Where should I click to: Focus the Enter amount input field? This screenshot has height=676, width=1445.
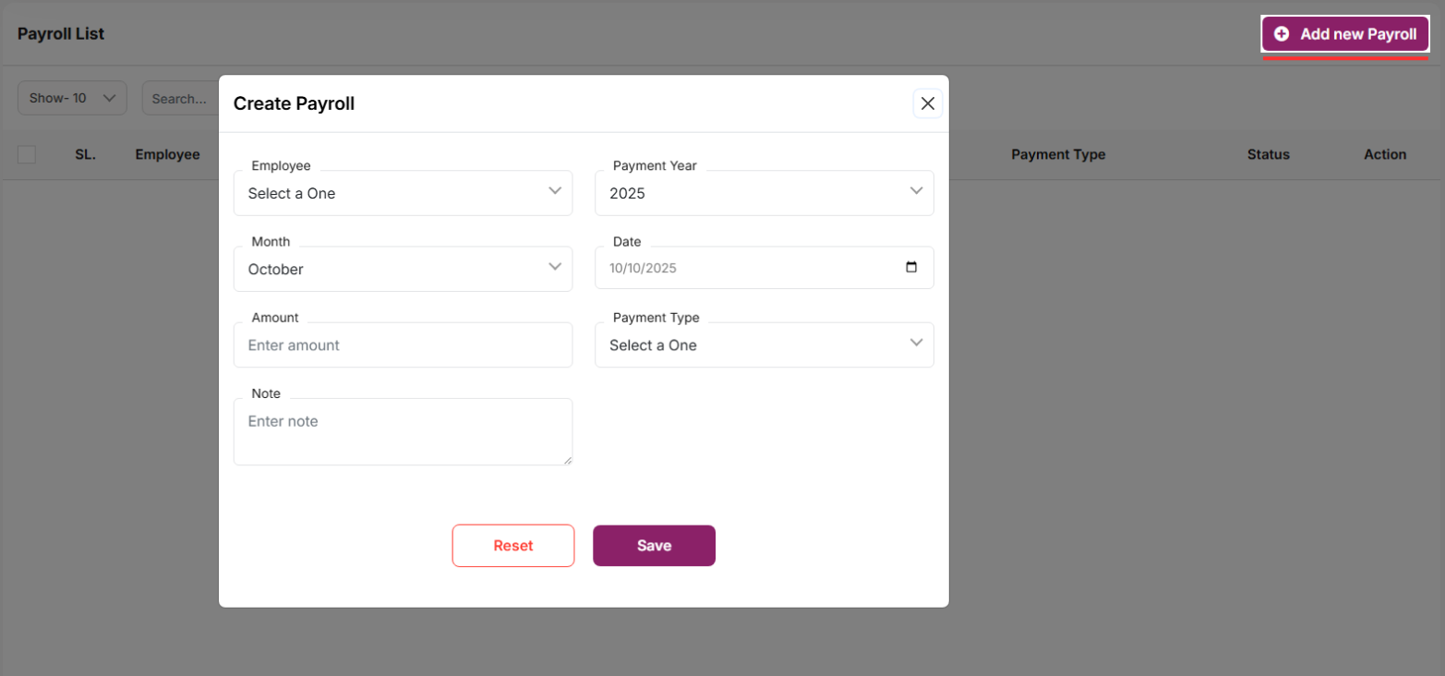point(403,344)
